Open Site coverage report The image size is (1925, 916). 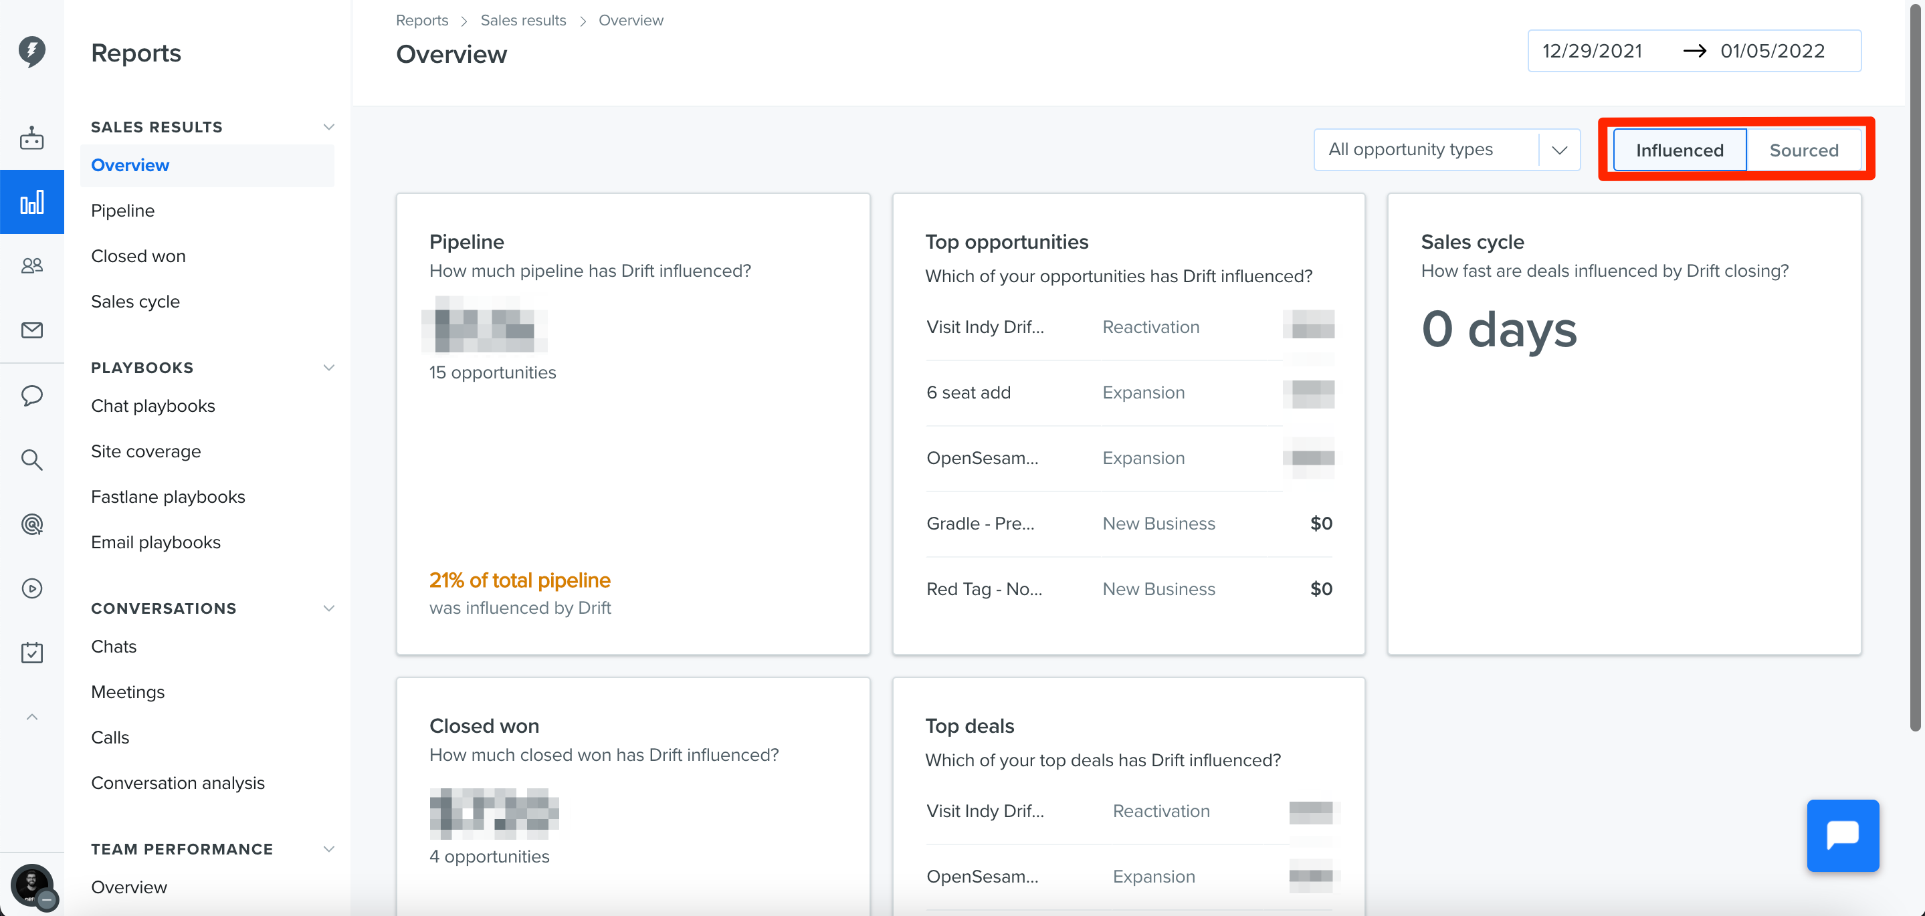[x=146, y=451]
